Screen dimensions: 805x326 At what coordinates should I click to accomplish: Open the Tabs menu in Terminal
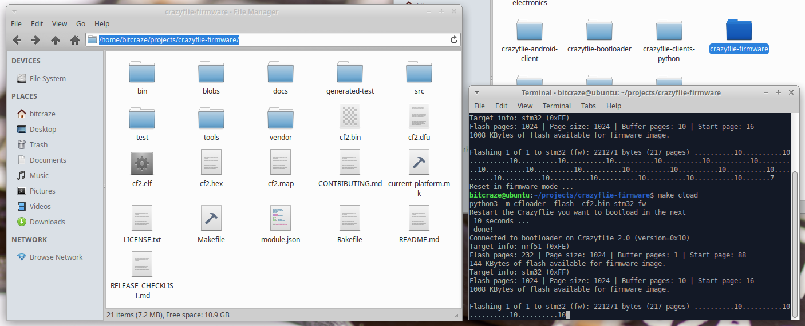tap(588, 106)
